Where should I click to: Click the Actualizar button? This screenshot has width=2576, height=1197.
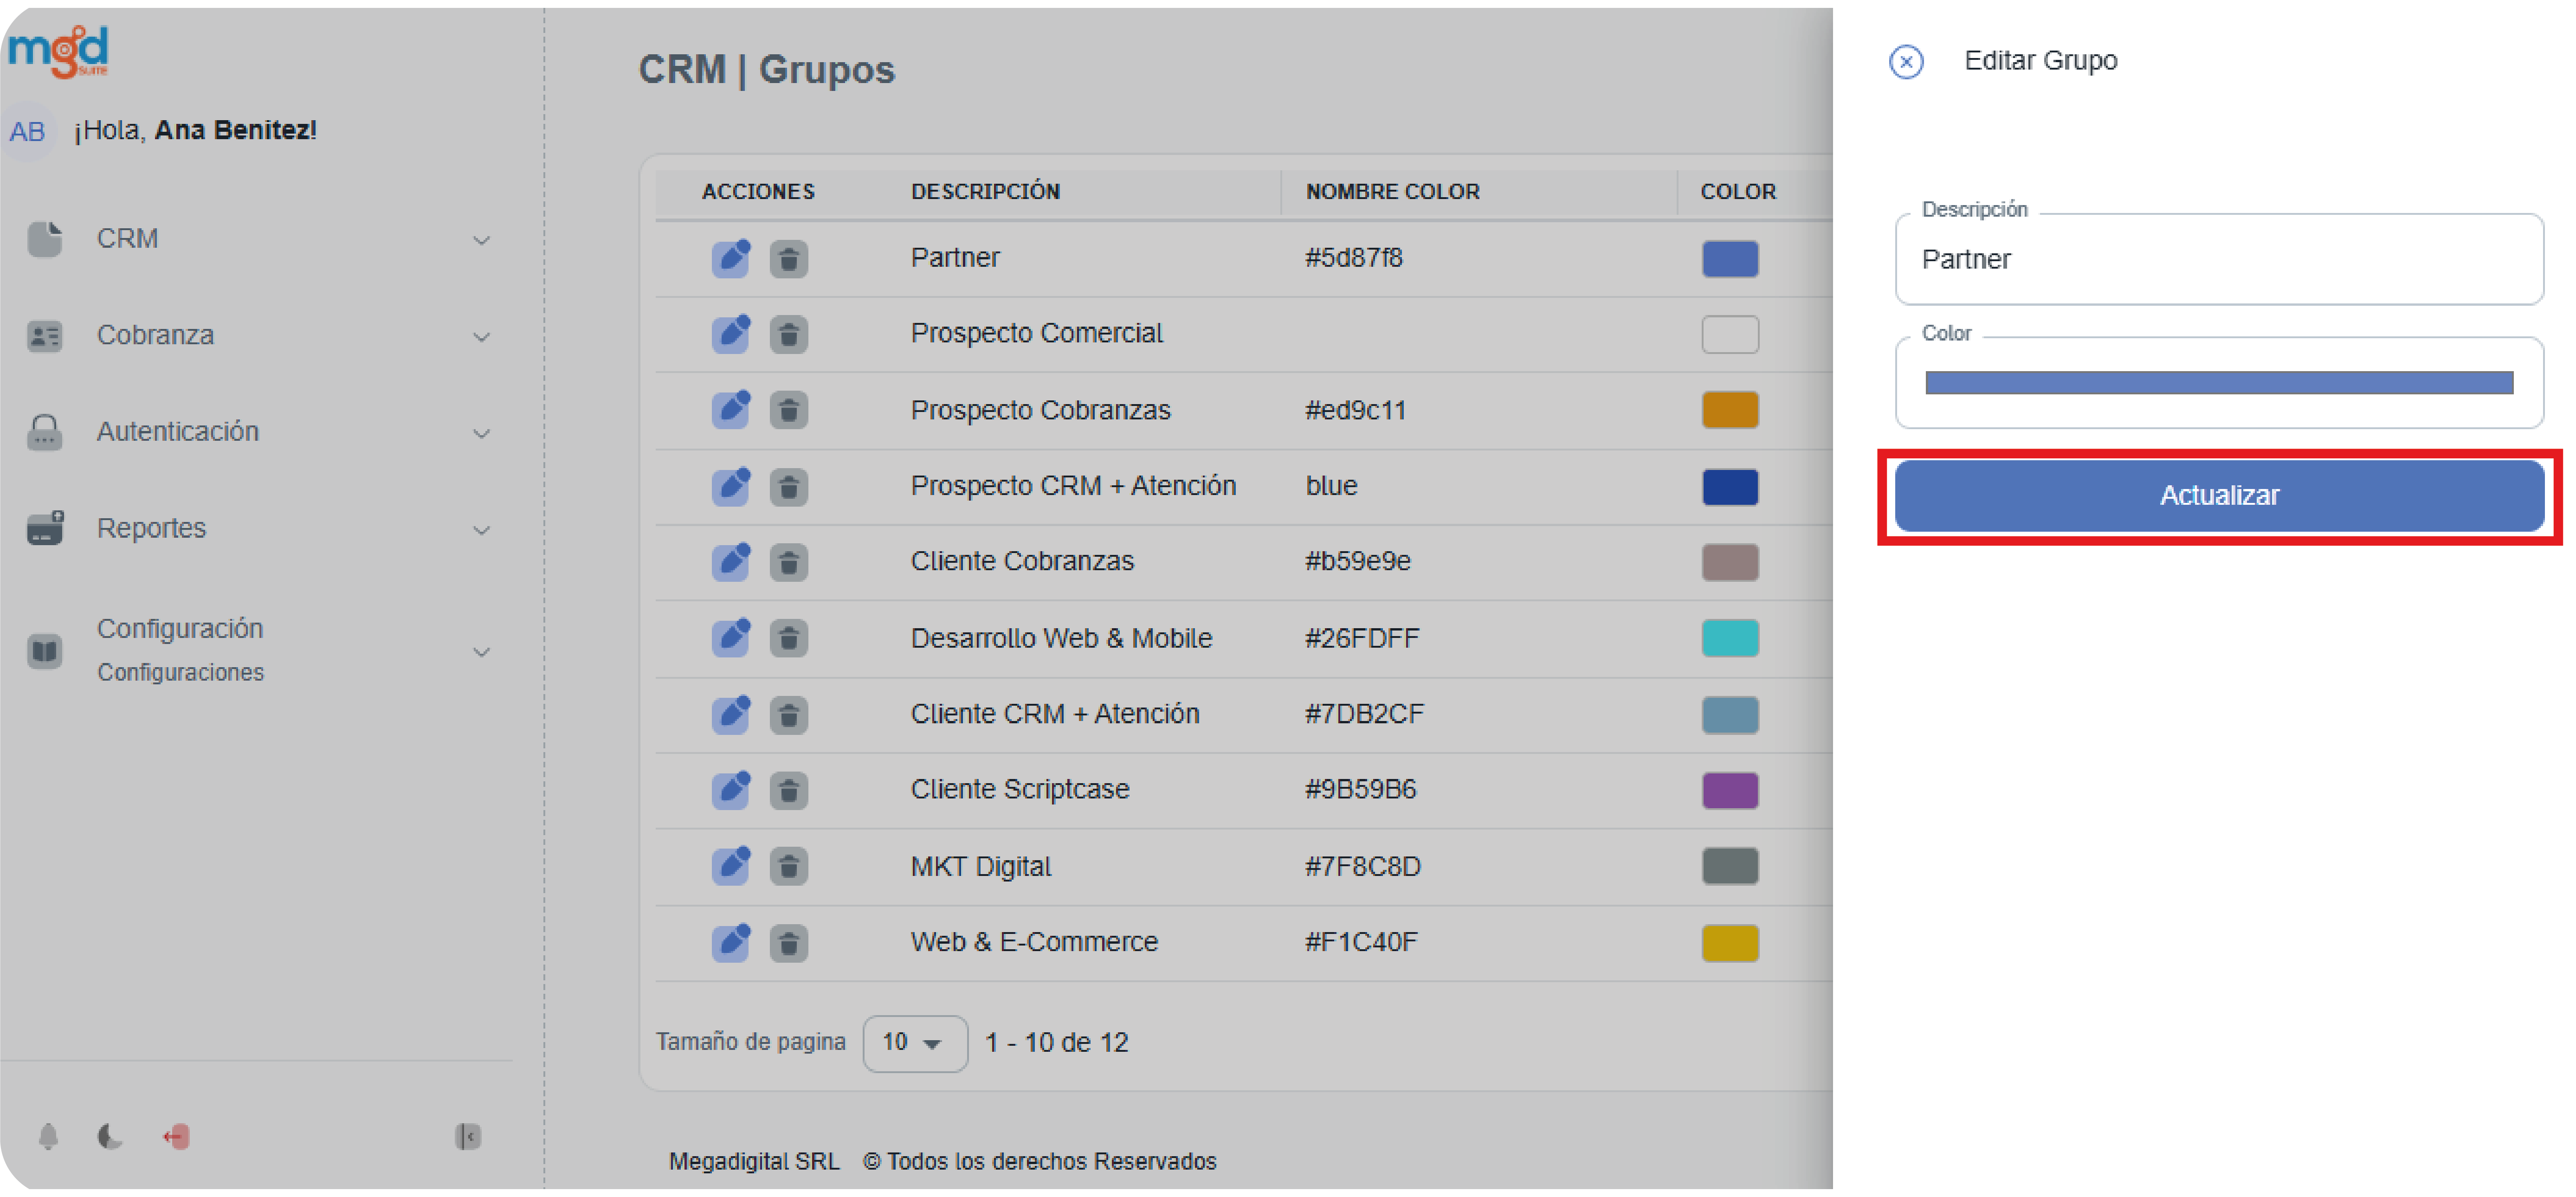click(2218, 496)
